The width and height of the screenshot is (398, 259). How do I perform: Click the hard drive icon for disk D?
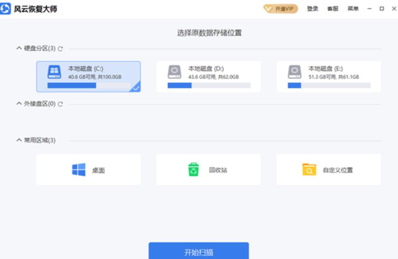coord(174,72)
